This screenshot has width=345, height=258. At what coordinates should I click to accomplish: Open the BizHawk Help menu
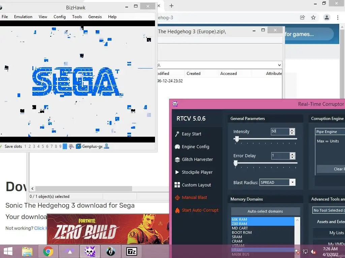[112, 17]
